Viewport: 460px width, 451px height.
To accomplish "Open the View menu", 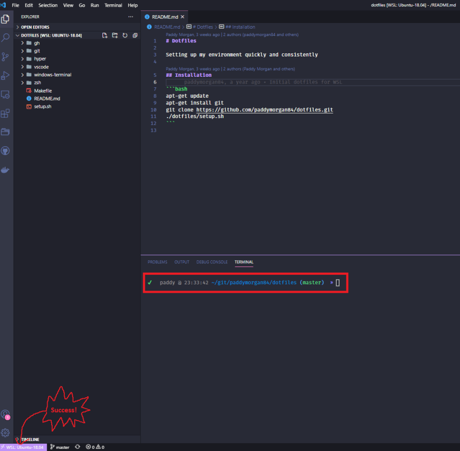I will click(68, 5).
